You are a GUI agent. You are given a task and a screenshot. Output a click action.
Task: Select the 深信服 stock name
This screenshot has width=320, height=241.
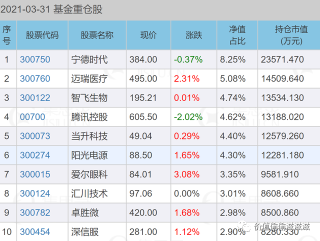pyautogui.click(x=85, y=232)
